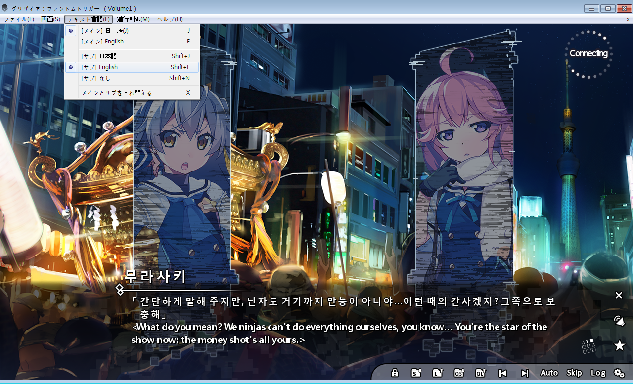The width and height of the screenshot is (633, 384).
Task: Minimize the game window
Action: click(x=591, y=8)
